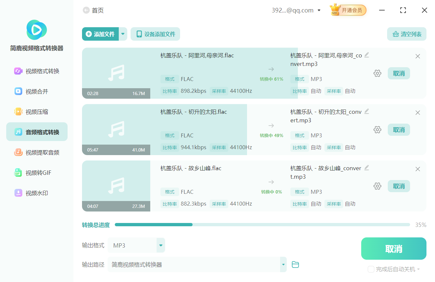Rename 故乡山峰 output file via pencil icon
The width and height of the screenshot is (435, 282).
(367, 167)
